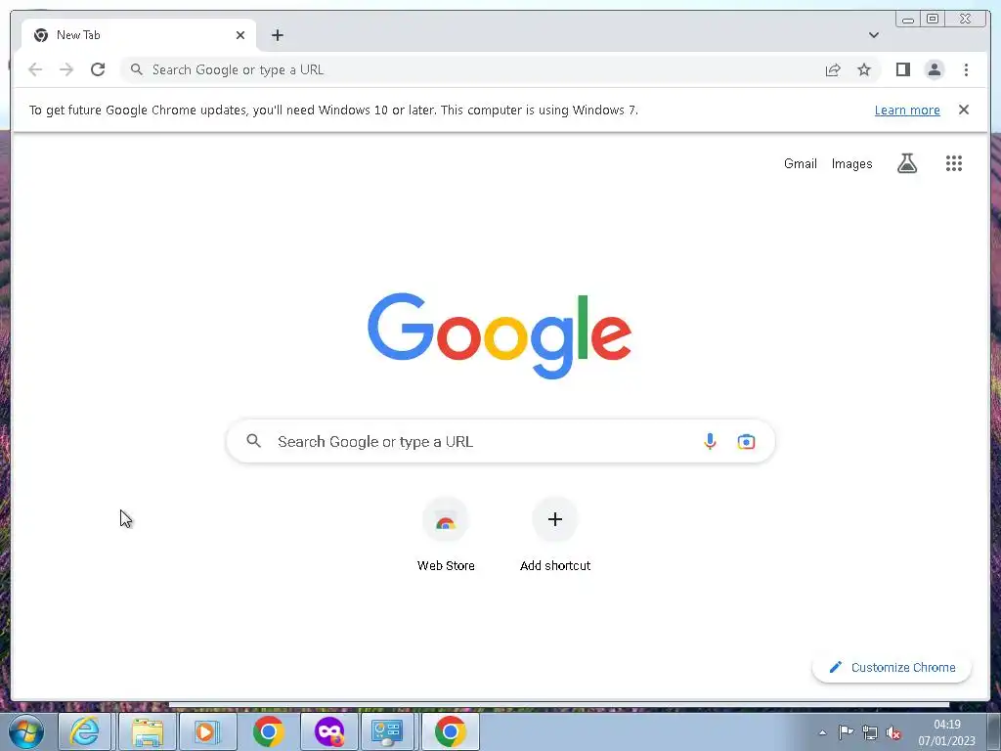The image size is (1001, 751).
Task: Open the Control Panel taskbar icon
Action: coord(387,731)
